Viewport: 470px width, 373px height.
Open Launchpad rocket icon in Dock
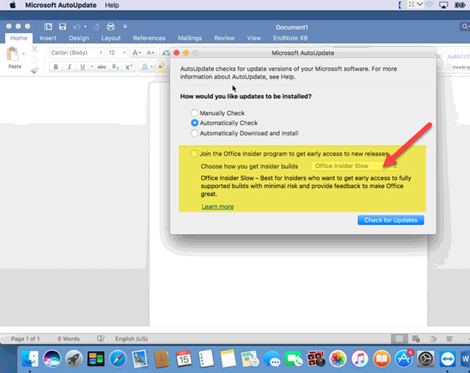[74, 358]
